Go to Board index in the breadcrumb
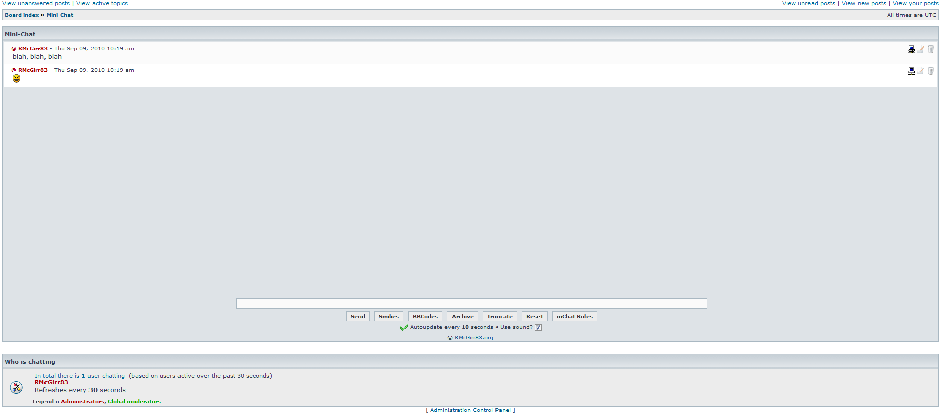 click(x=22, y=15)
